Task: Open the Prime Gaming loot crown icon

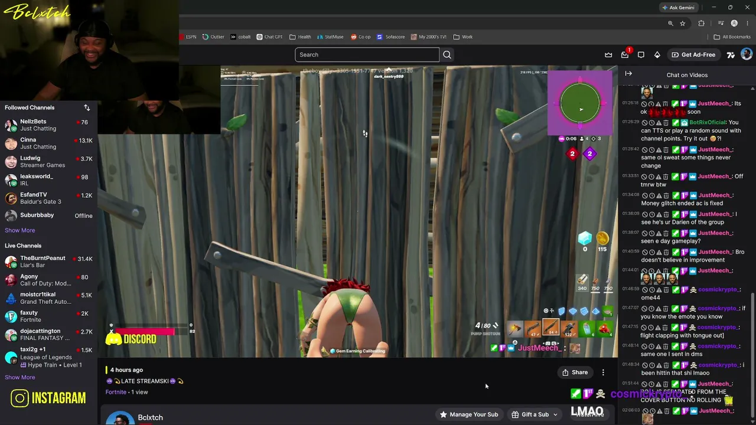Action: [608, 55]
